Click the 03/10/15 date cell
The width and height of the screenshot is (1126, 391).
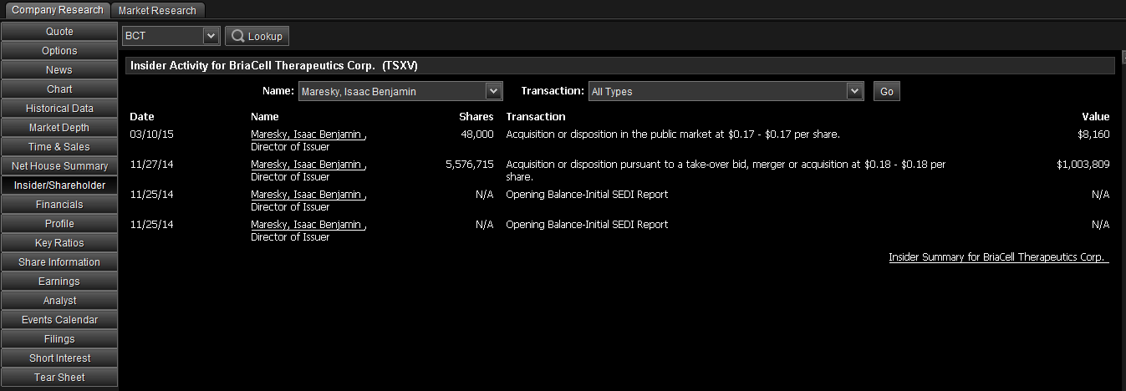[152, 135]
